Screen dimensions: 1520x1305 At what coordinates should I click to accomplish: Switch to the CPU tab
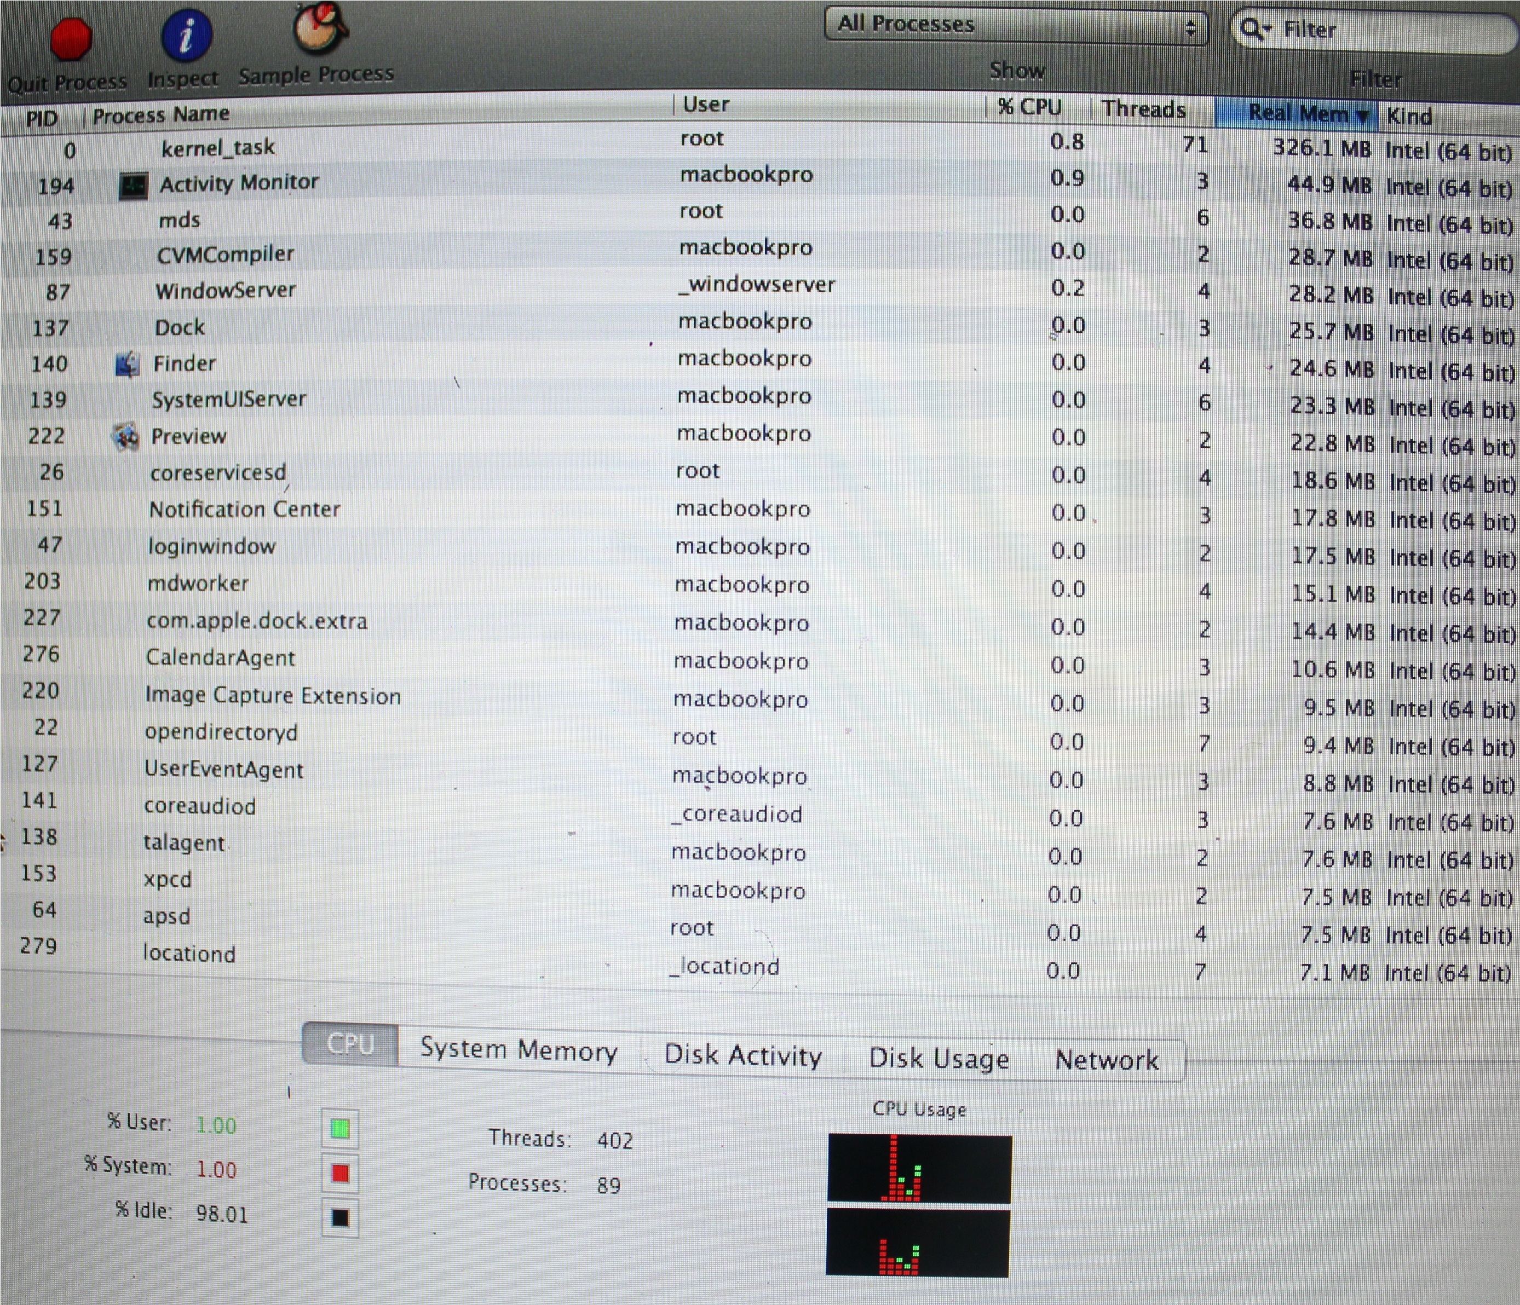point(350,1044)
